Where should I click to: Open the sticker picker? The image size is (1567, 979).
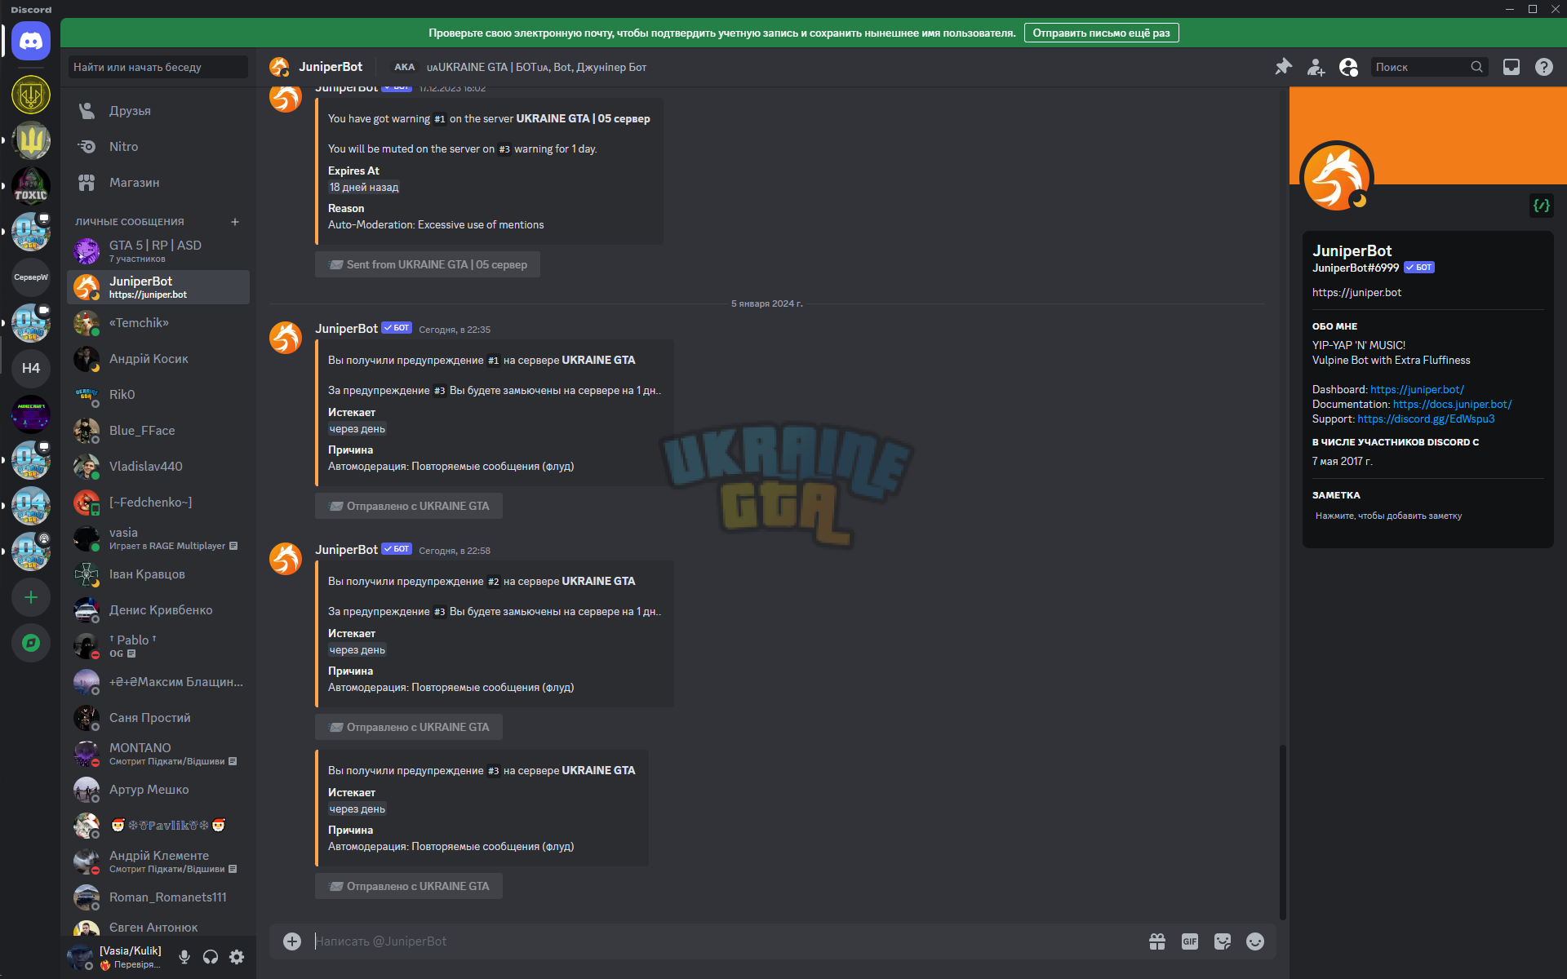(1223, 941)
